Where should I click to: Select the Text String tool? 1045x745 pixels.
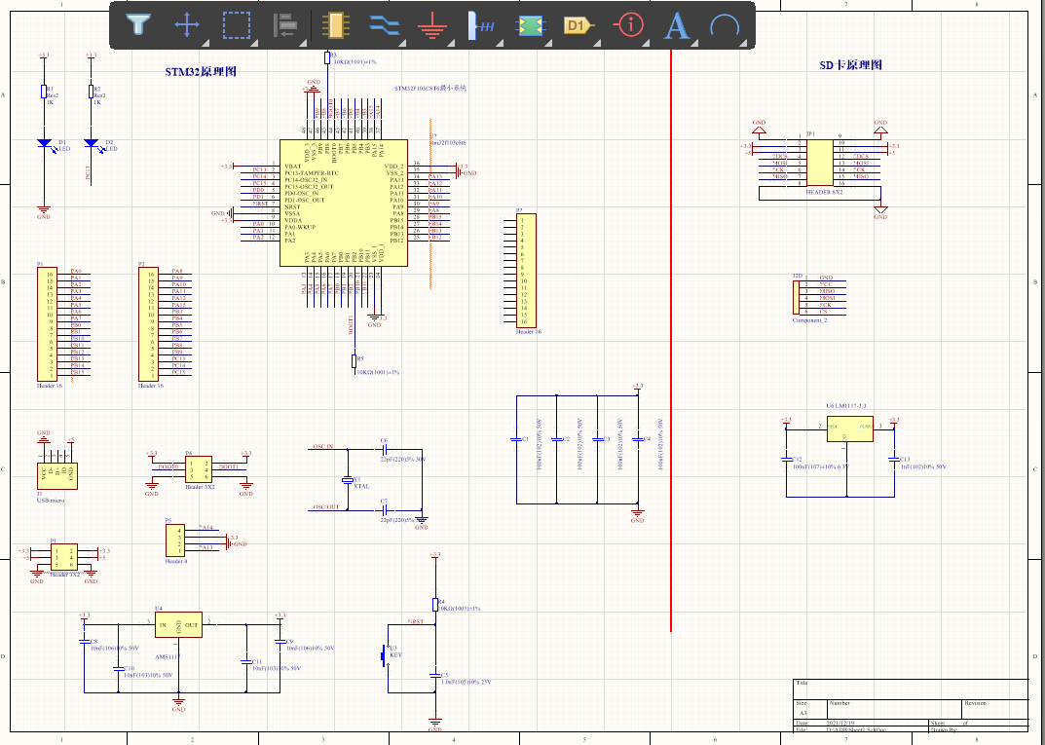(677, 26)
